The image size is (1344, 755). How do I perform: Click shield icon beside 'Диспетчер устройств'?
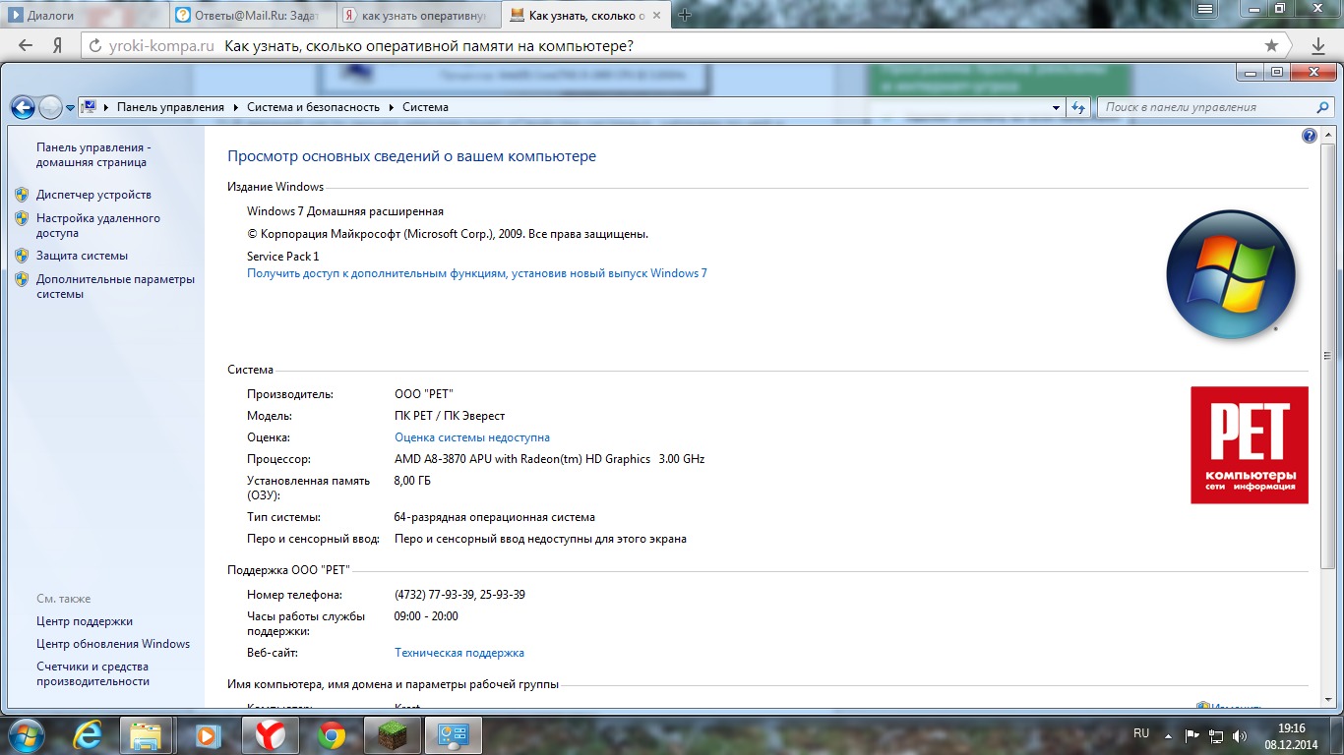[22, 195]
